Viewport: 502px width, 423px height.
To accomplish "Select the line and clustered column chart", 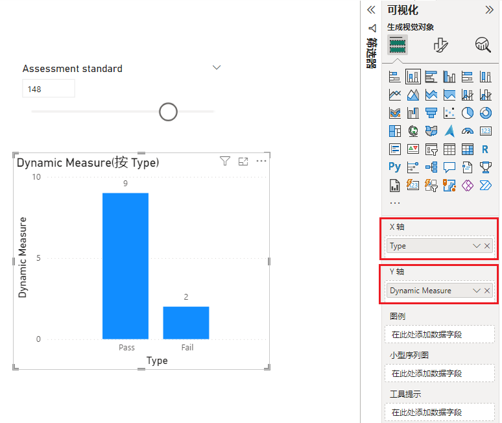I will click(486, 95).
